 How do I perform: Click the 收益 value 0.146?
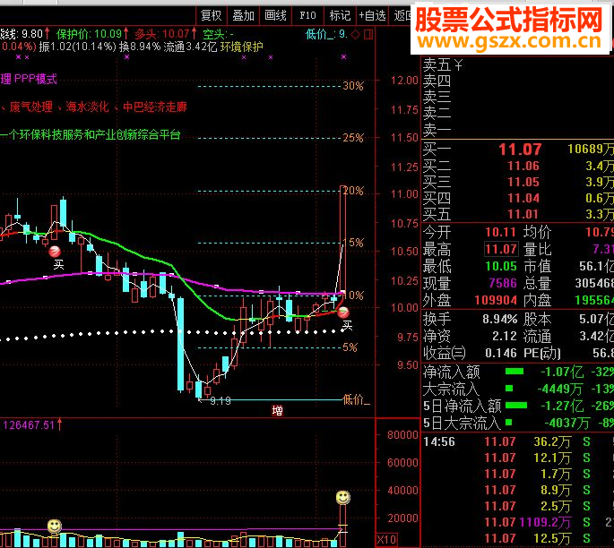(x=501, y=353)
